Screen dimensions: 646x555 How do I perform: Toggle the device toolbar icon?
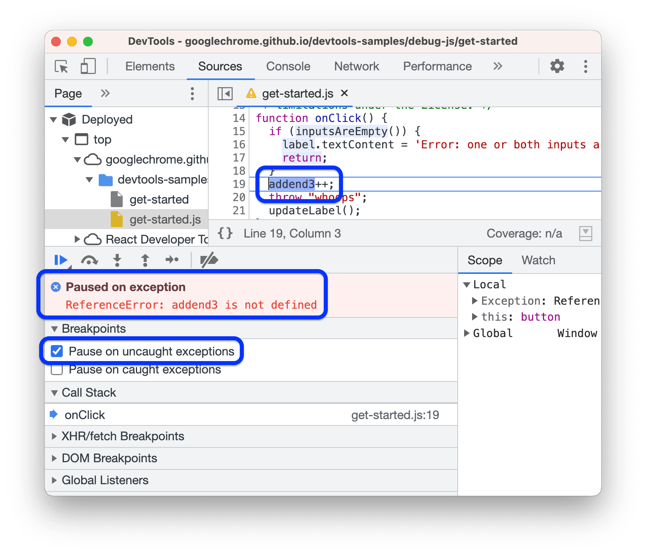[88, 67]
